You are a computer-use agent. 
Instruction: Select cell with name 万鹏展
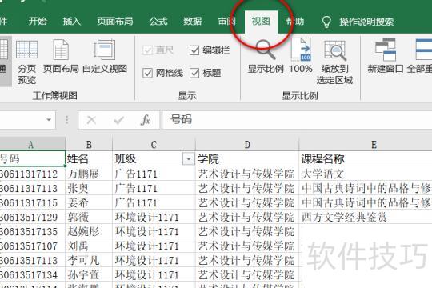[89, 174]
